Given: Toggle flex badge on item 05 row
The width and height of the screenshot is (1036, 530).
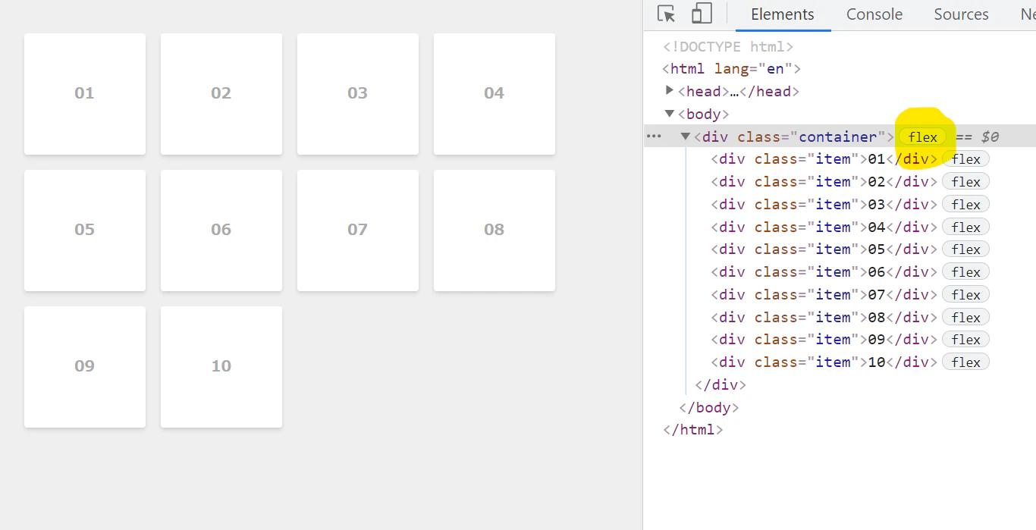Looking at the screenshot, I should click(965, 249).
